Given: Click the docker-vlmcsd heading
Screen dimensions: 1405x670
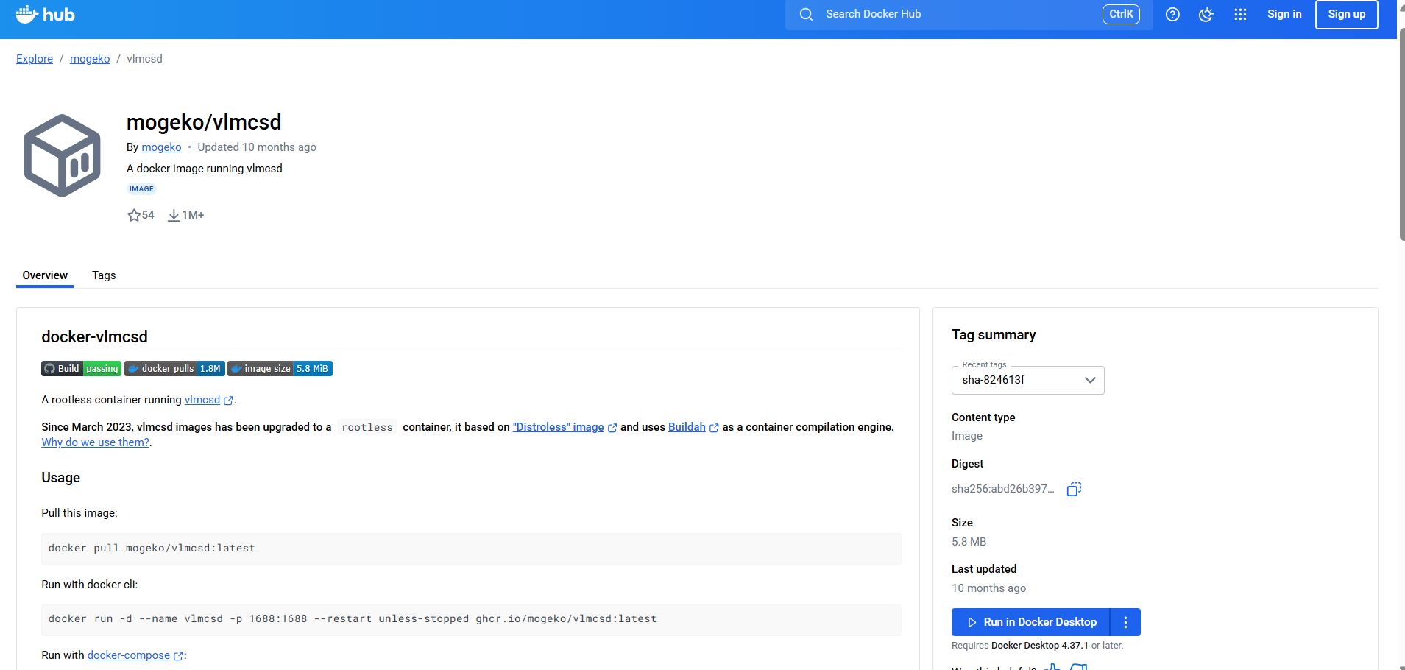Looking at the screenshot, I should [94, 336].
